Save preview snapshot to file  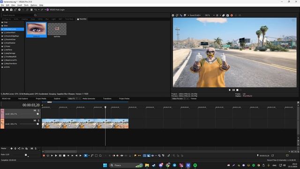coord(227,15)
